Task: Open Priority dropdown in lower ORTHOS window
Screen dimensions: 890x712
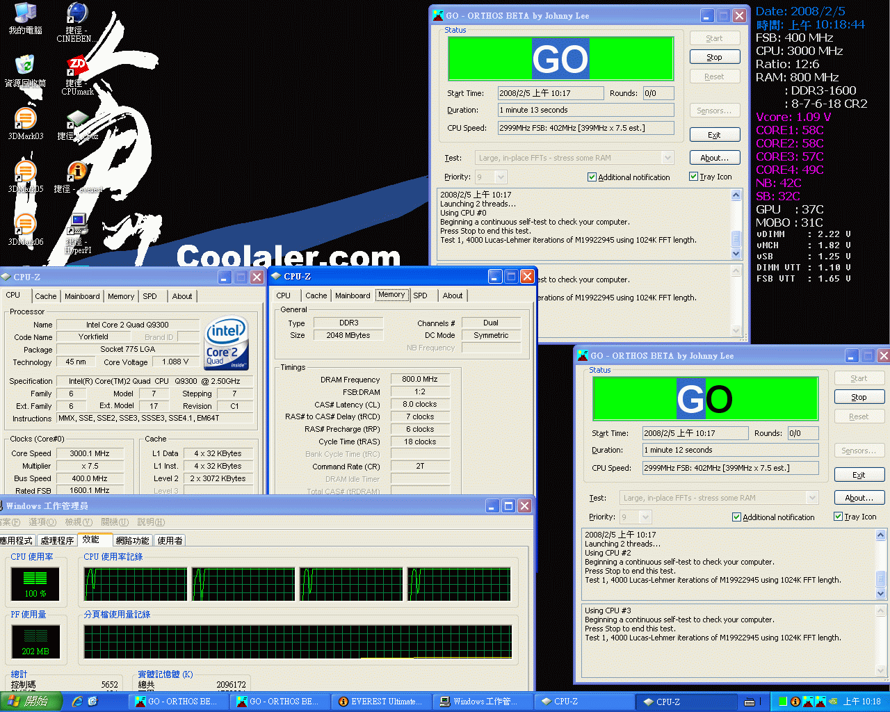Action: 645,517
